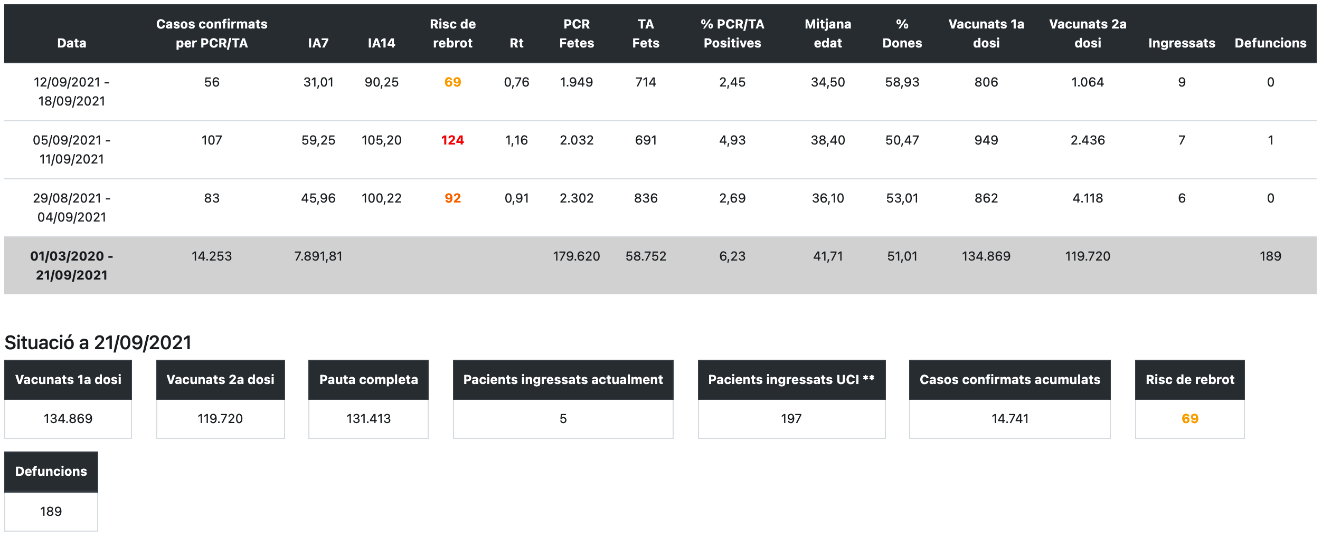The height and width of the screenshot is (538, 1322).
Task: Select the 29/08/2021 - 04/09/2021 date cell
Action: pos(72,208)
